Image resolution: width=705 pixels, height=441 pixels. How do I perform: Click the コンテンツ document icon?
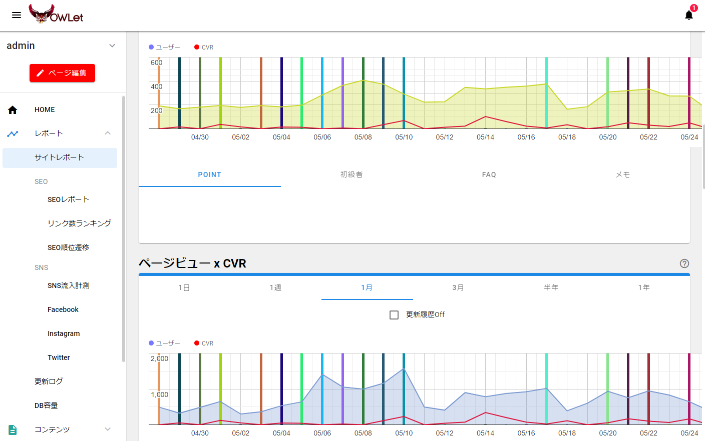point(13,429)
